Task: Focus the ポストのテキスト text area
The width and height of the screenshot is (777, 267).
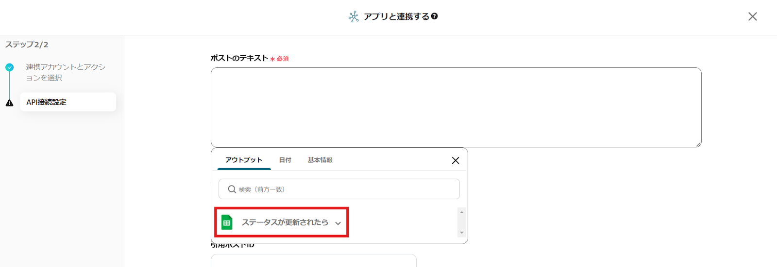Action: [456, 107]
